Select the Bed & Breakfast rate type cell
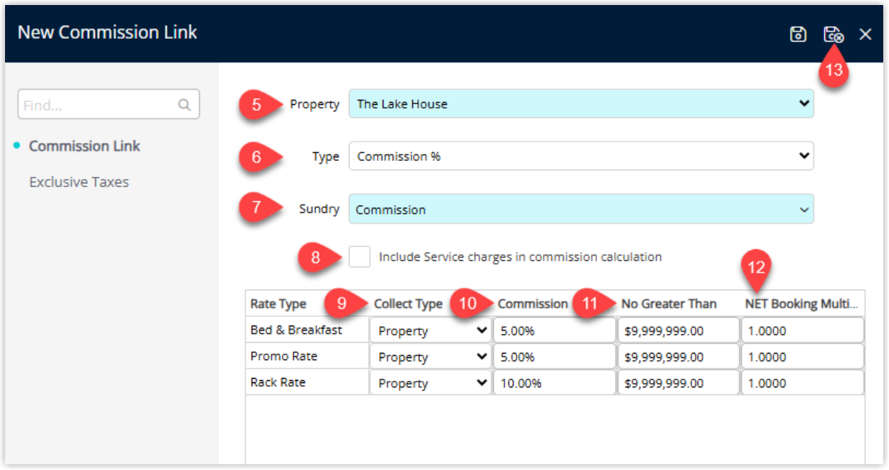889x470 pixels. click(307, 331)
